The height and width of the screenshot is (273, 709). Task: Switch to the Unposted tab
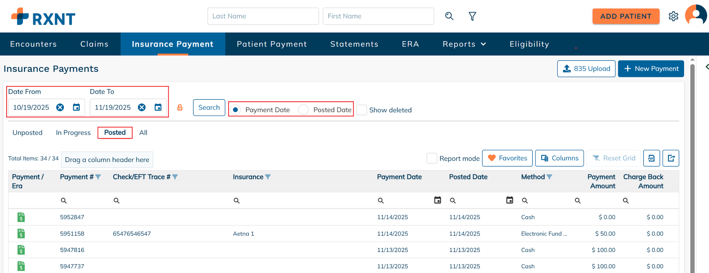click(27, 133)
